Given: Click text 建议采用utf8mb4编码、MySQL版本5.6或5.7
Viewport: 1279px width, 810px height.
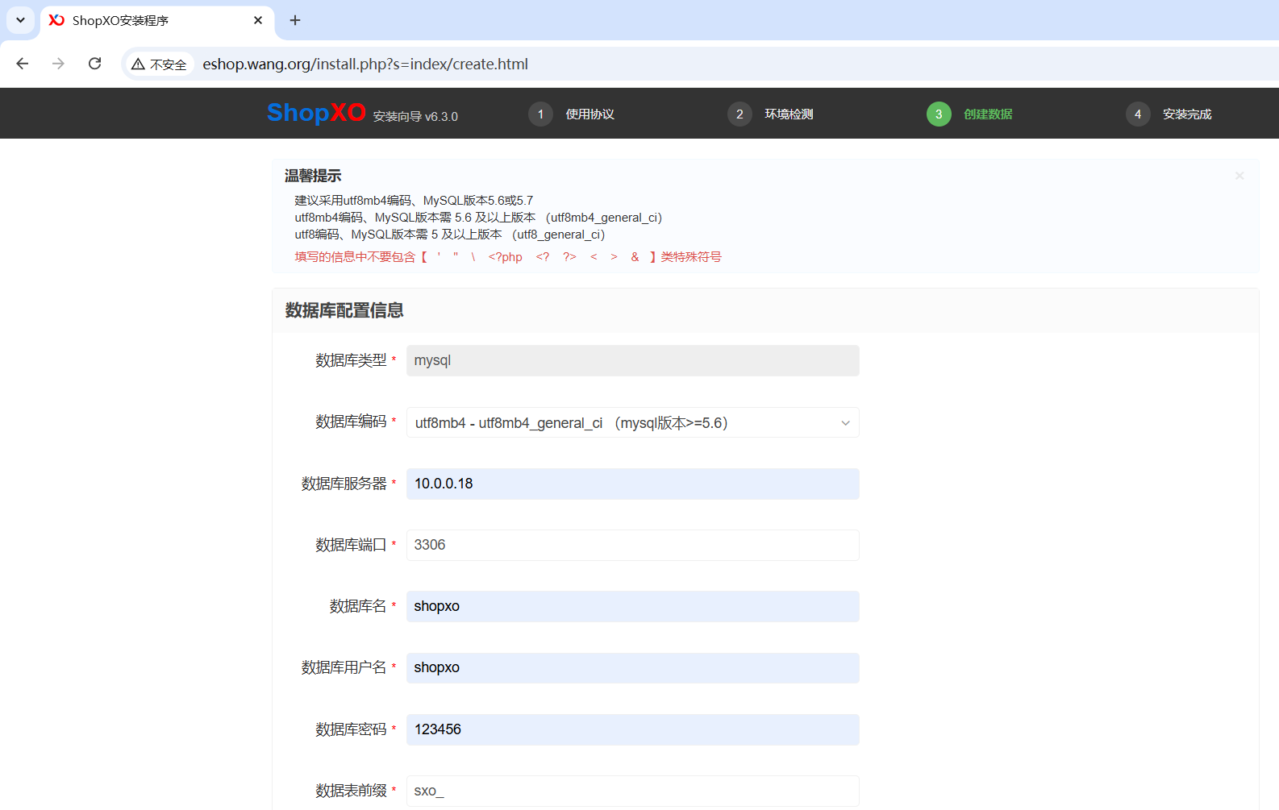Looking at the screenshot, I should [x=414, y=201].
